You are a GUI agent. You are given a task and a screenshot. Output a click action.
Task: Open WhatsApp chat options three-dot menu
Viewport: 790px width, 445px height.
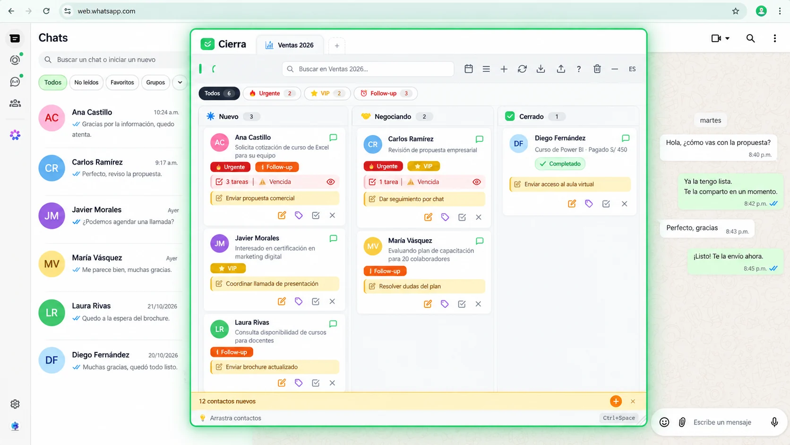[775, 38]
